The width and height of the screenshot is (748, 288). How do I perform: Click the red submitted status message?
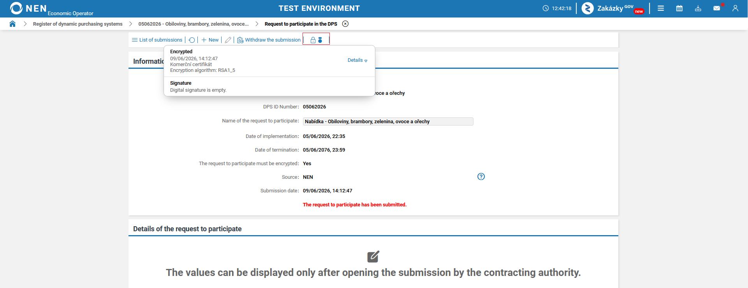(355, 204)
